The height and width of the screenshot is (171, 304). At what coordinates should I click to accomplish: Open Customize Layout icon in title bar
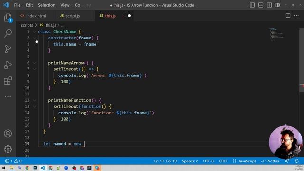[x=278, y=5]
